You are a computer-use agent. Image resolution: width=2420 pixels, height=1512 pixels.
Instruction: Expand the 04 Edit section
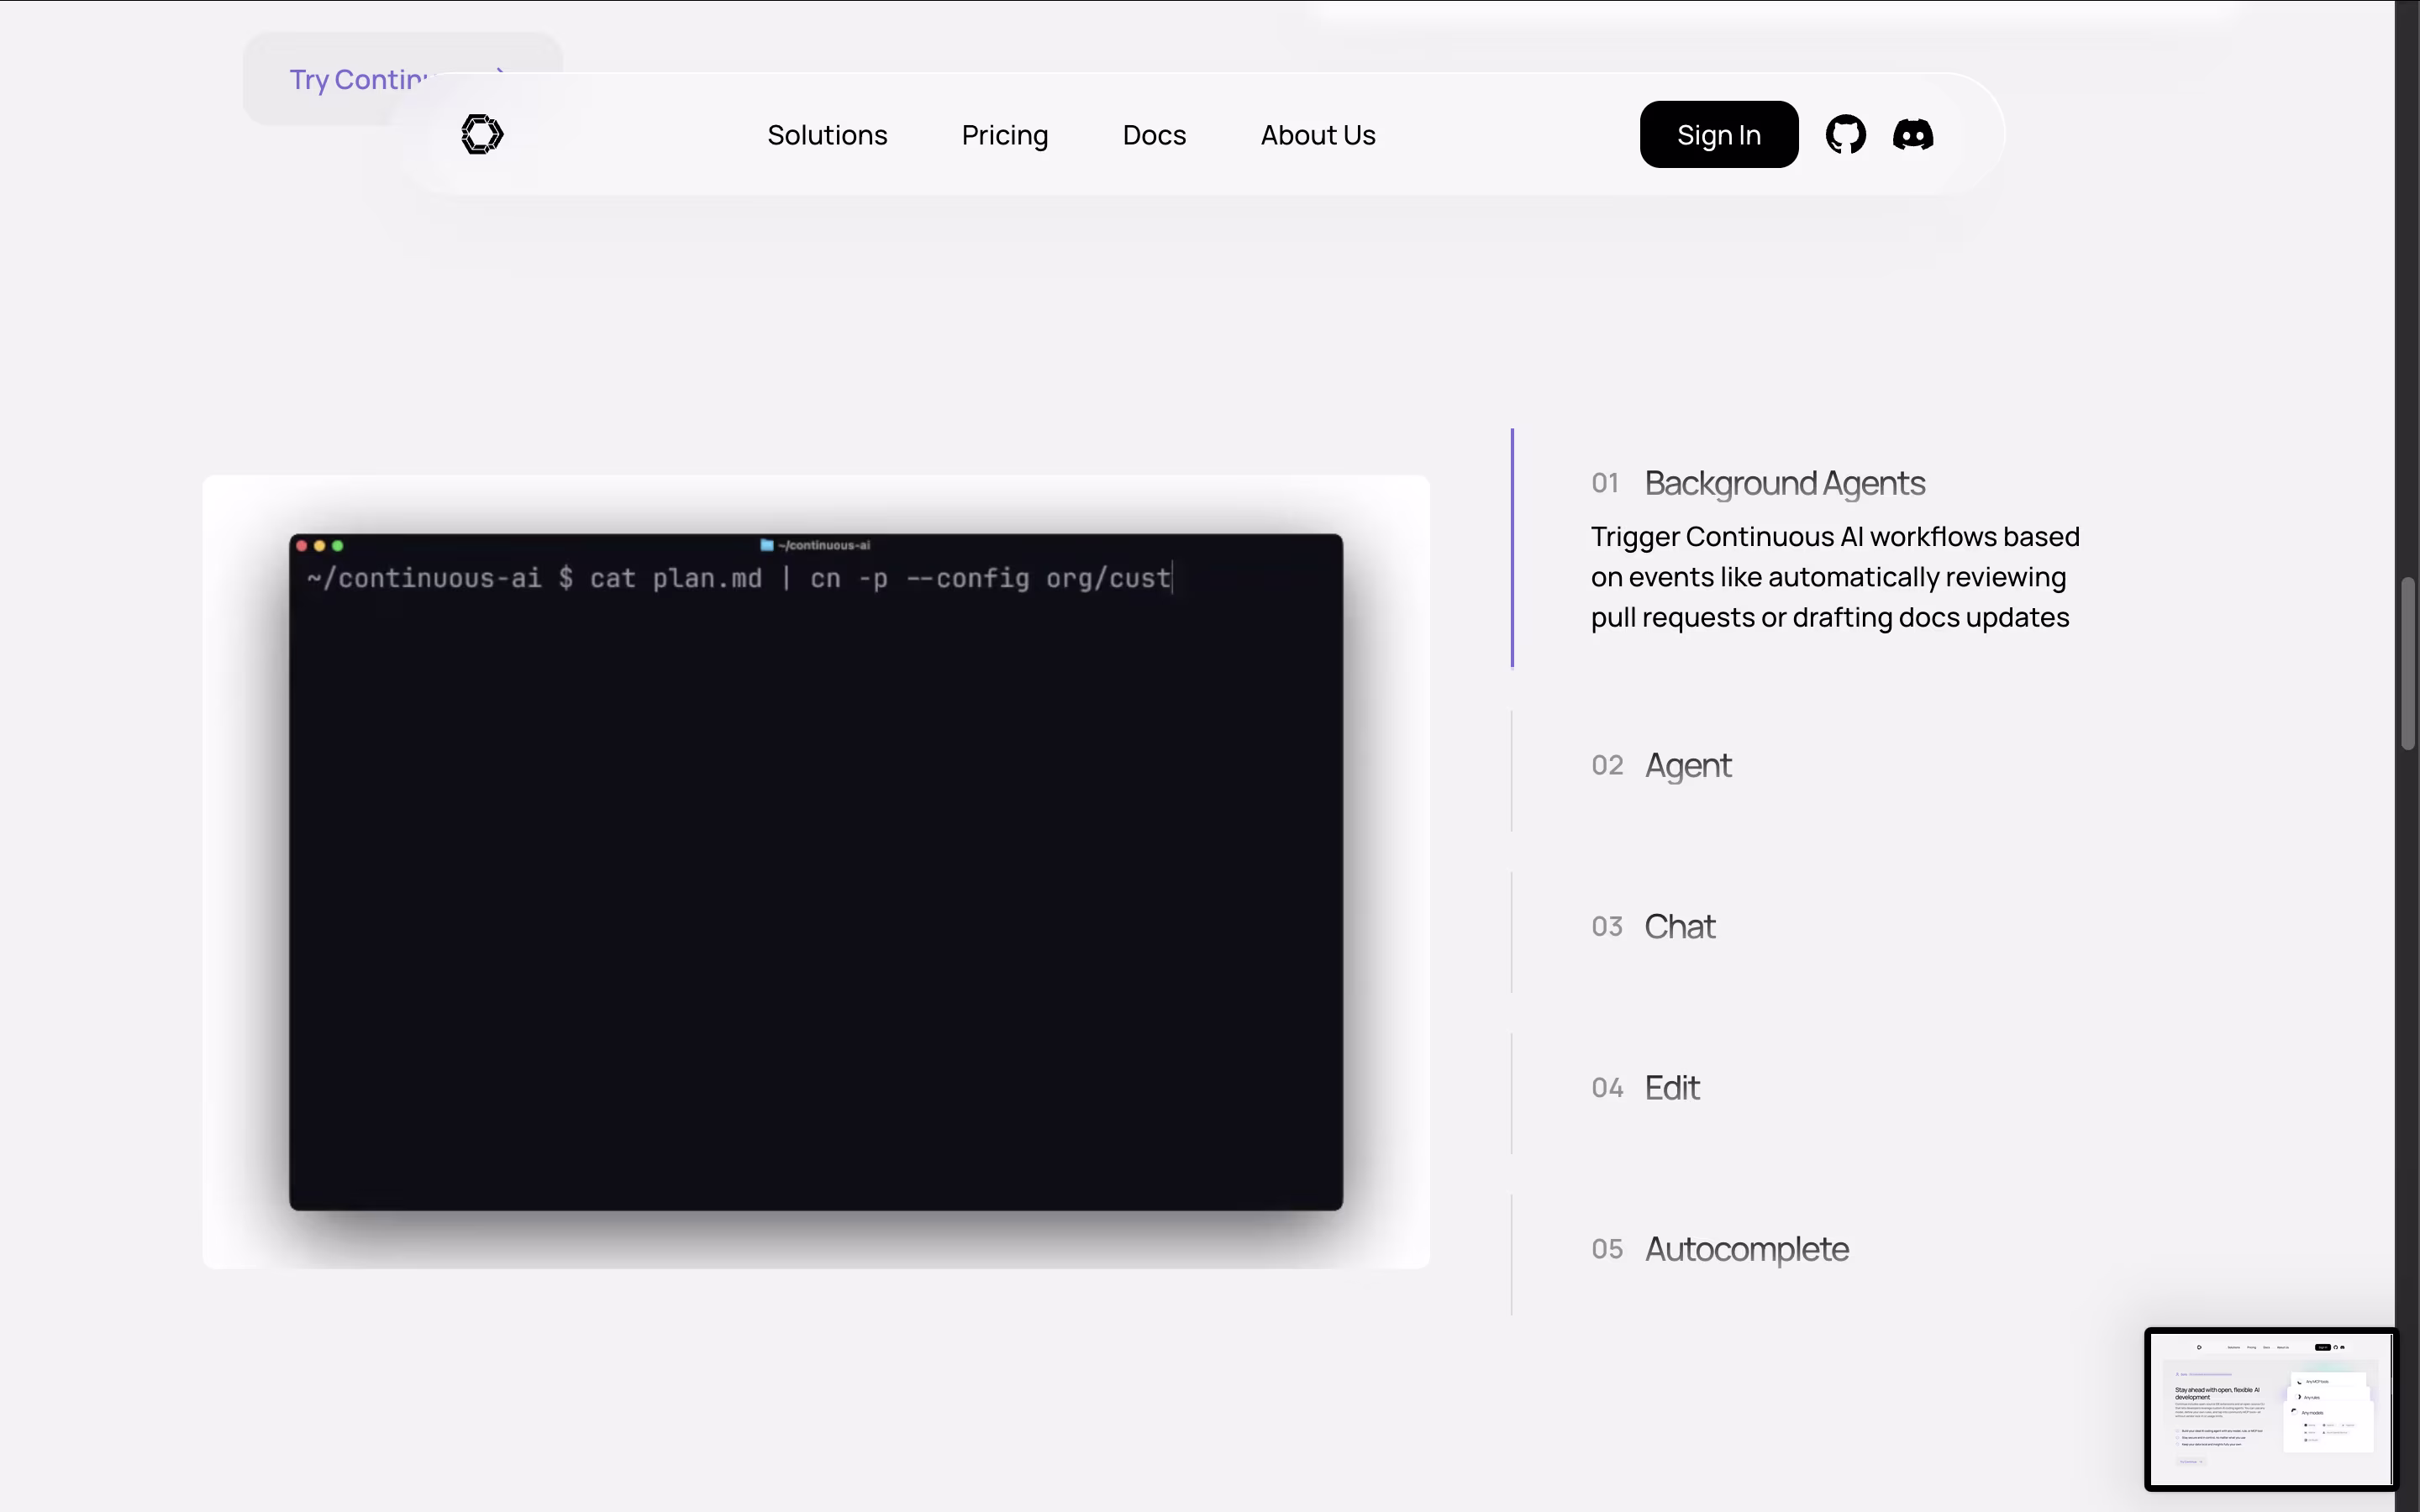(1645, 1088)
